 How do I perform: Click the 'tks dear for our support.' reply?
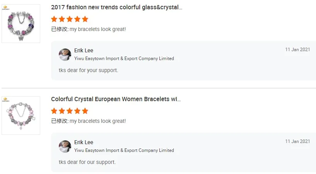(87, 162)
